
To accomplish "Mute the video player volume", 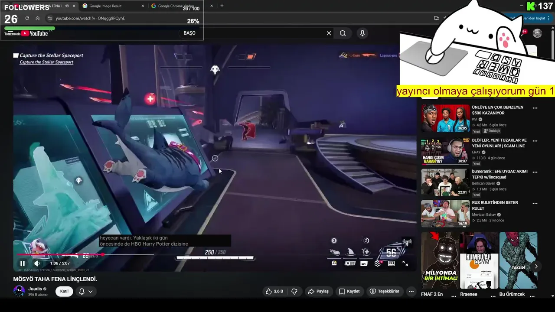I will [x=37, y=263].
